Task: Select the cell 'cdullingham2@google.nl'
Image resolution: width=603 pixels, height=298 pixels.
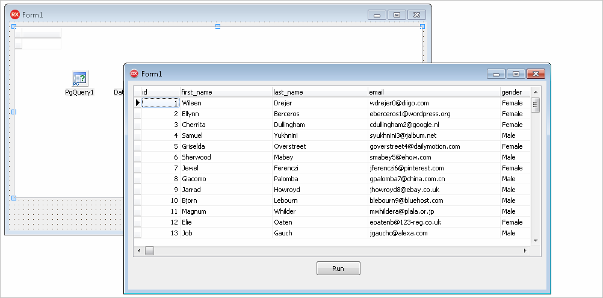Action: pos(434,125)
